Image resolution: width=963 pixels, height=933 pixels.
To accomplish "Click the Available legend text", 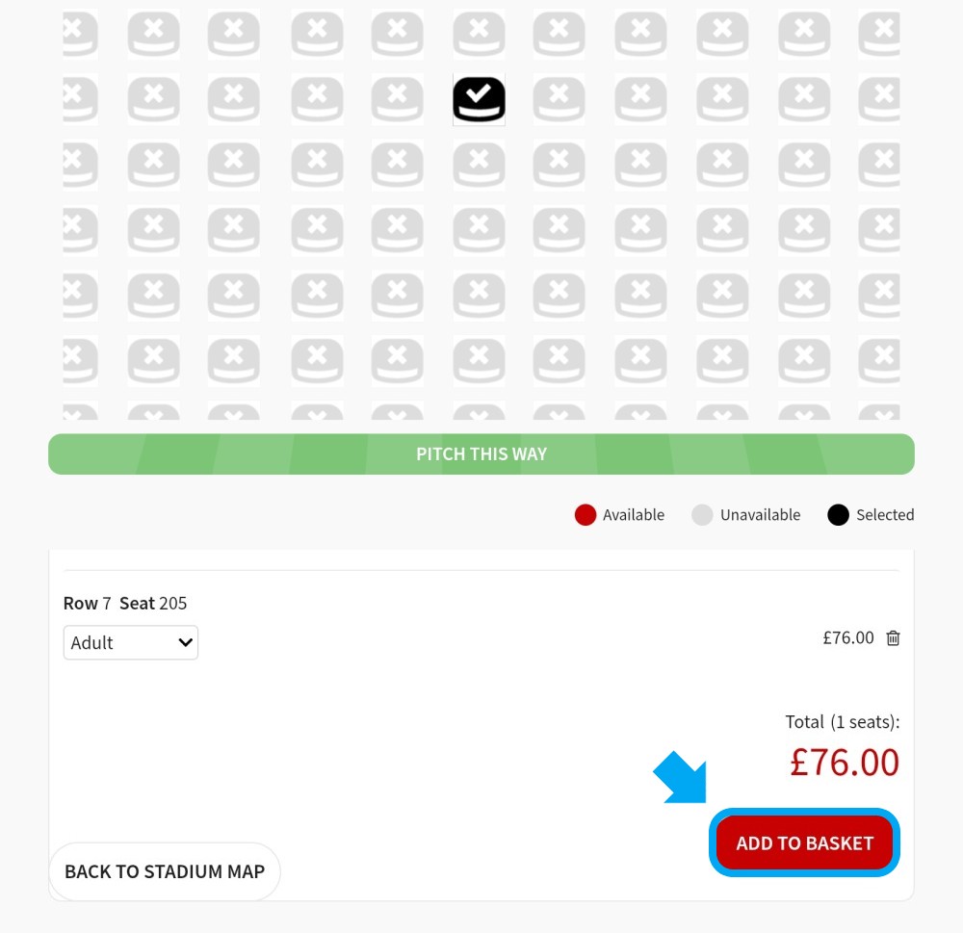I will coord(634,515).
